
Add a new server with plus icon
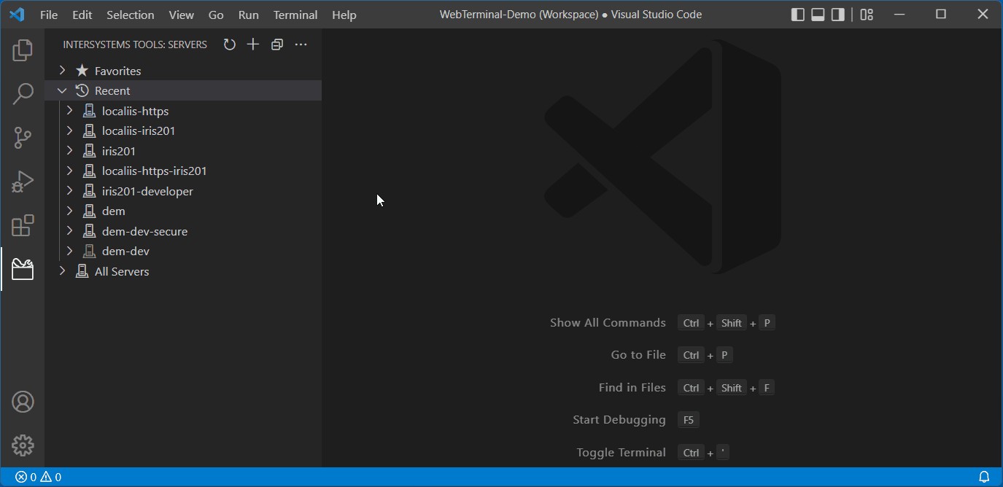coord(253,44)
